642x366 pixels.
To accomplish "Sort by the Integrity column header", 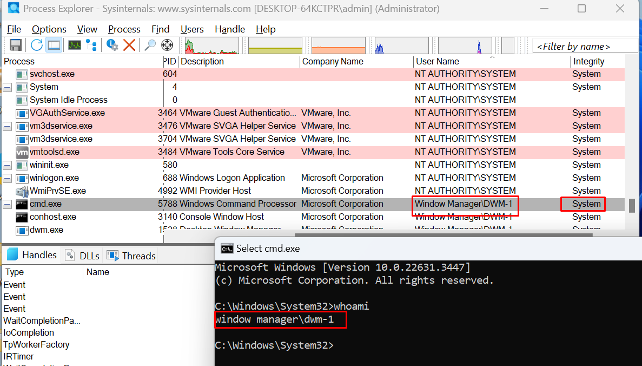I will pyautogui.click(x=589, y=62).
